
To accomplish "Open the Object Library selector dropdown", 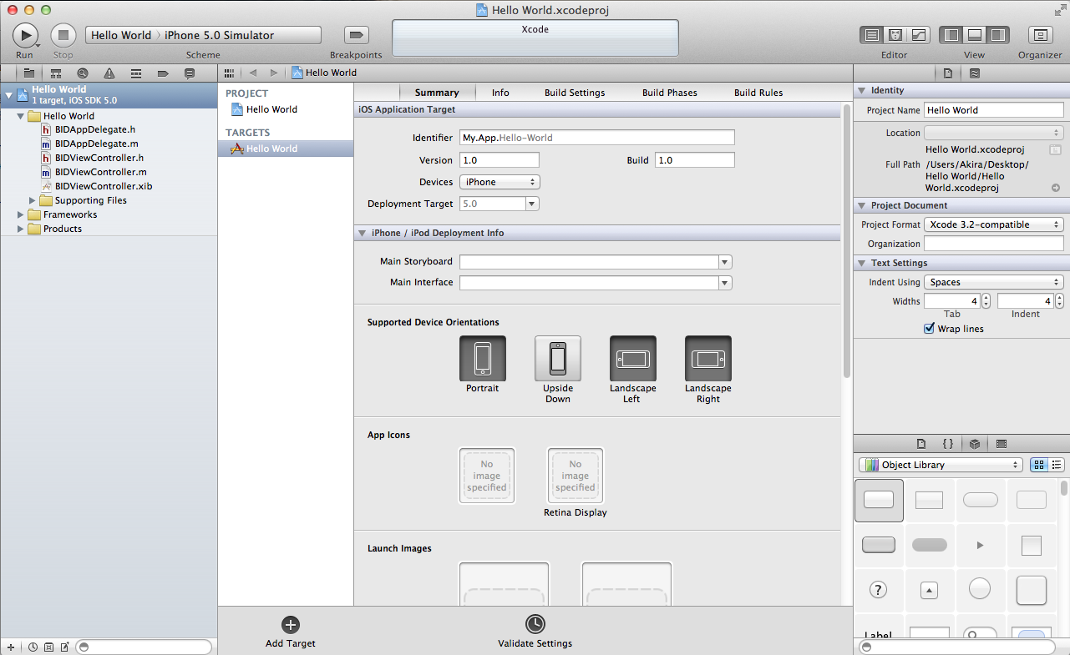I will tap(941, 465).
